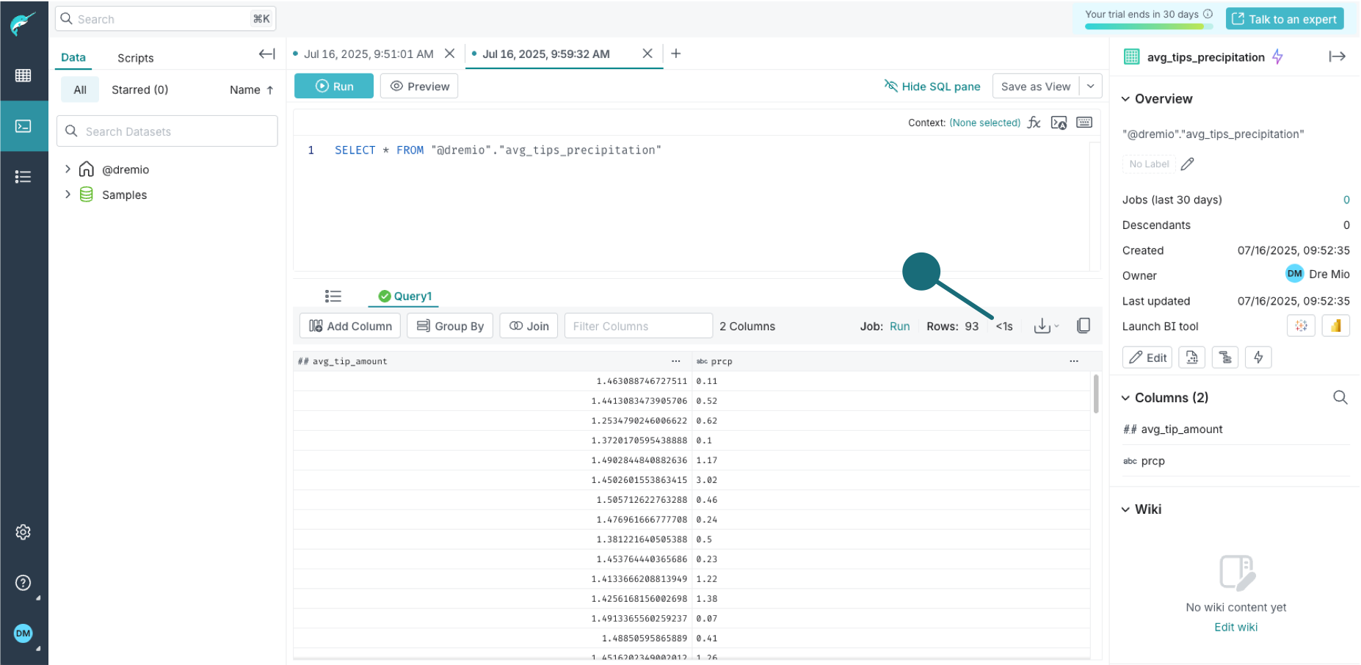
Task: Launch the Power BI tool
Action: coord(1336,325)
